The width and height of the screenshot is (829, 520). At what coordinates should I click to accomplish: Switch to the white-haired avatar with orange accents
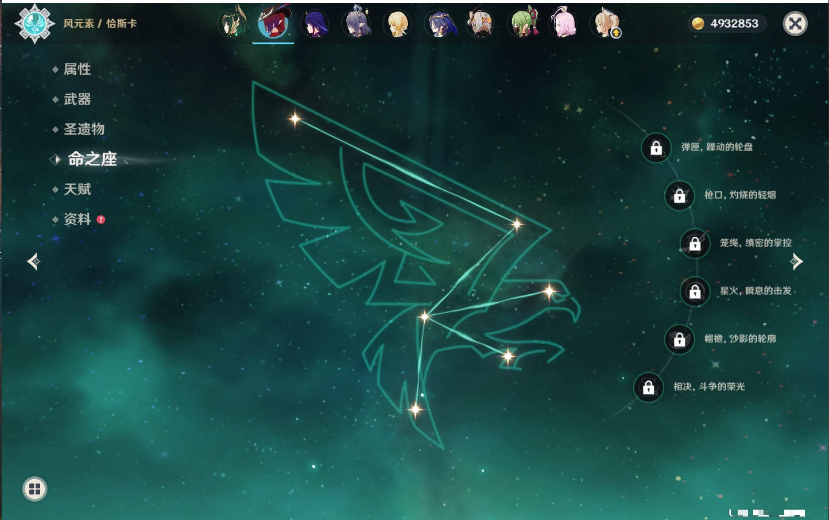coord(481,24)
